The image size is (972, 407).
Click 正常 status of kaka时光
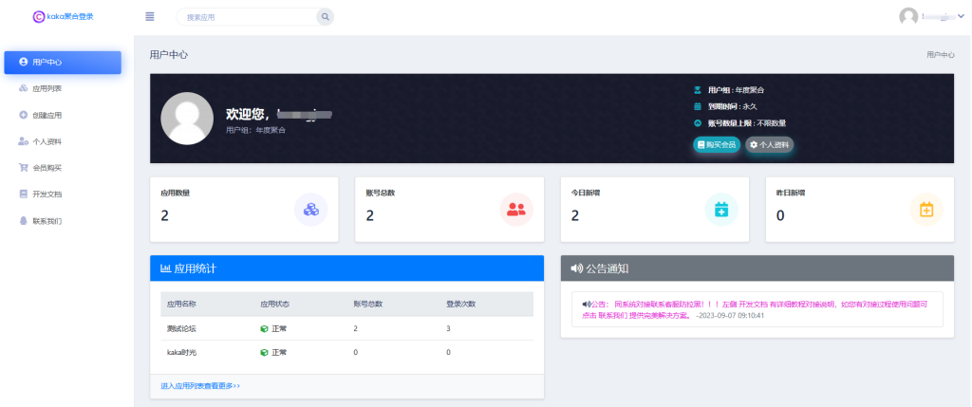(x=279, y=353)
